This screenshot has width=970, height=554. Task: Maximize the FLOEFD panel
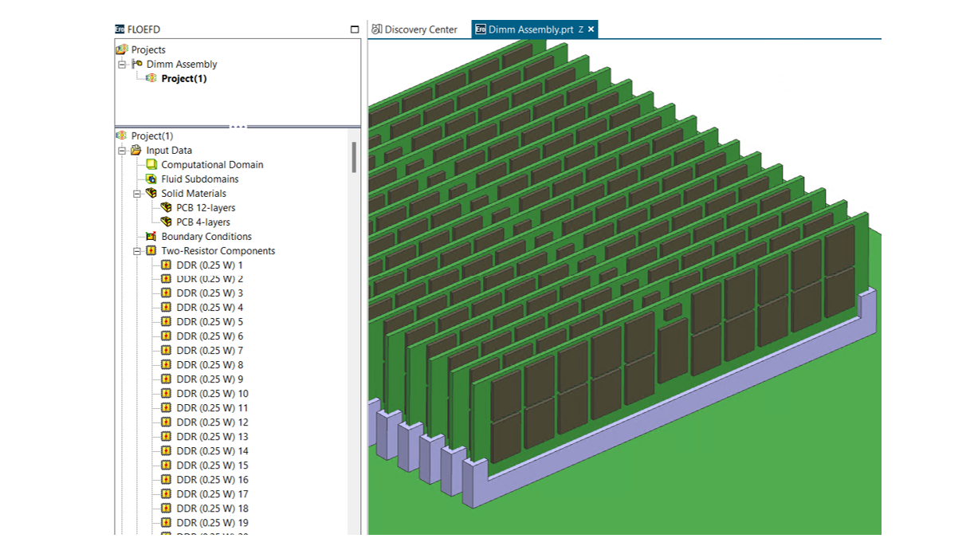point(355,29)
